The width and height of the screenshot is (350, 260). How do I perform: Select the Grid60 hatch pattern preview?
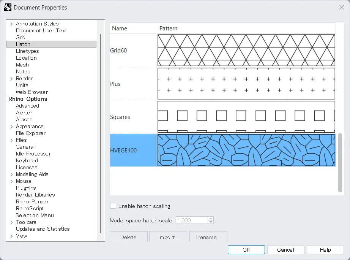pos(246,50)
